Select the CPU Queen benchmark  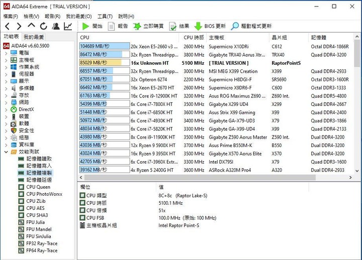point(34,187)
